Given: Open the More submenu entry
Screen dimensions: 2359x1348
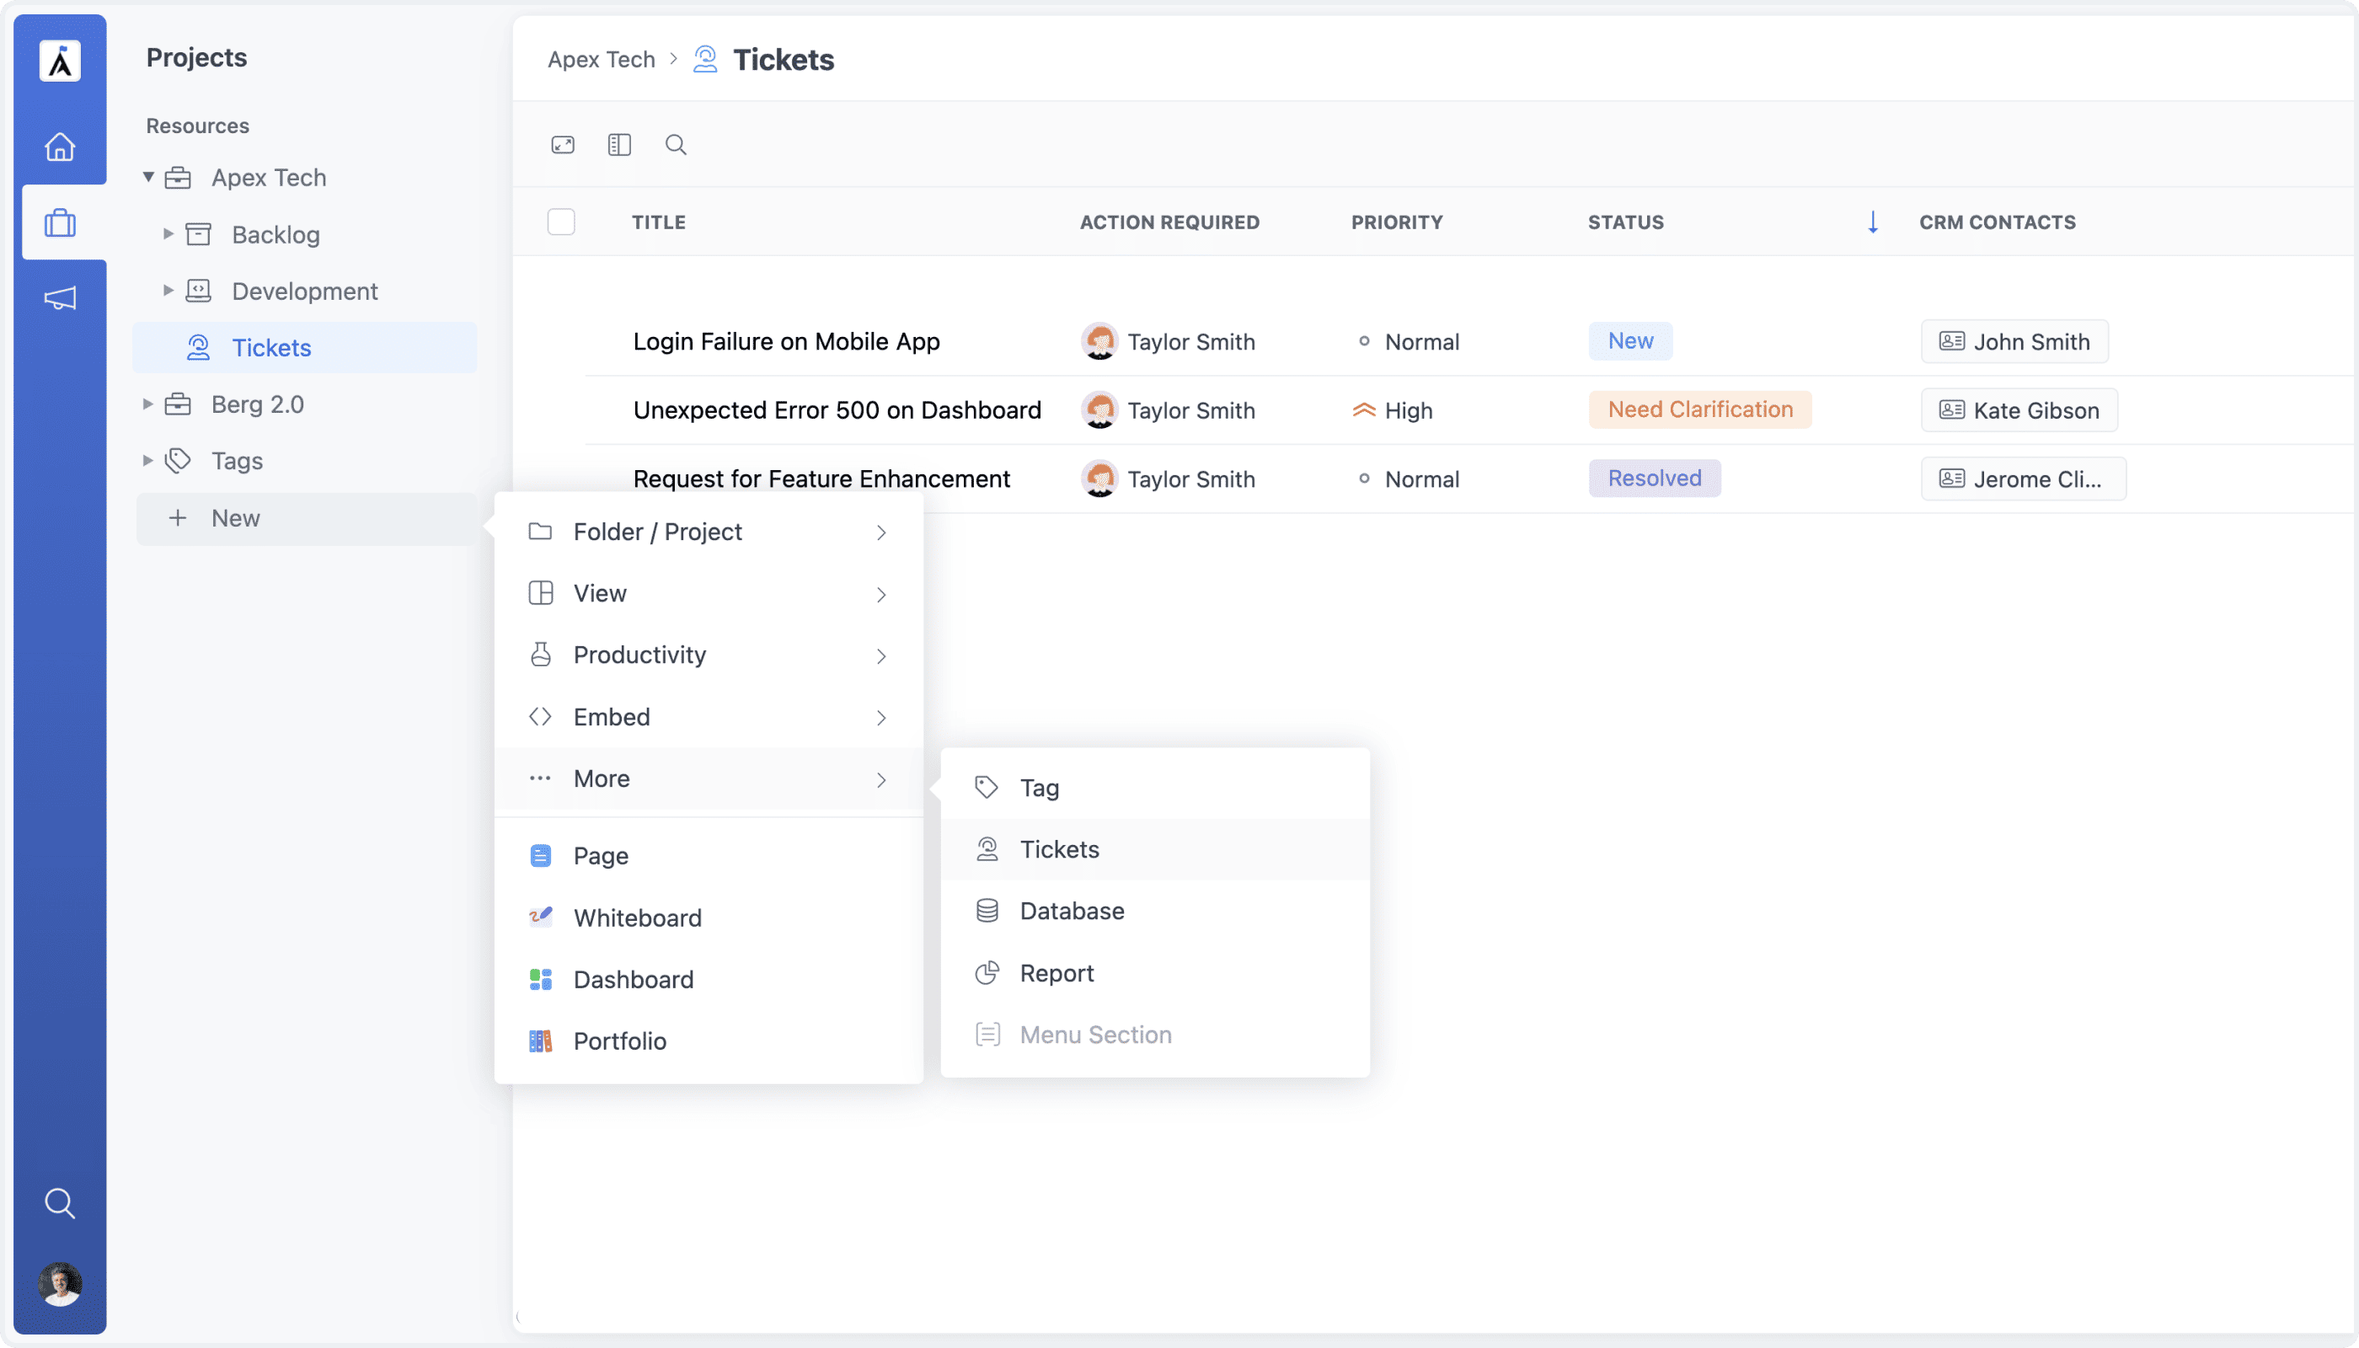Looking at the screenshot, I should click(x=709, y=778).
